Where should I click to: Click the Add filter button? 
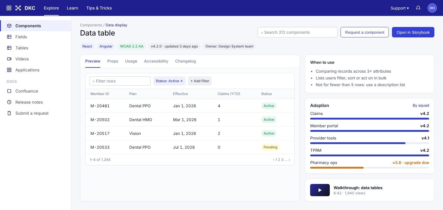tap(200, 81)
